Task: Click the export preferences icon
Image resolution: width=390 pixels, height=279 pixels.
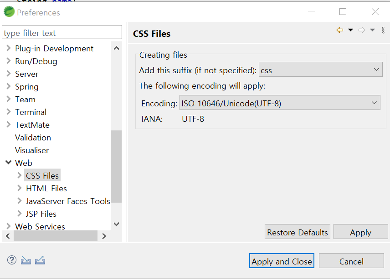Action: coord(40,260)
